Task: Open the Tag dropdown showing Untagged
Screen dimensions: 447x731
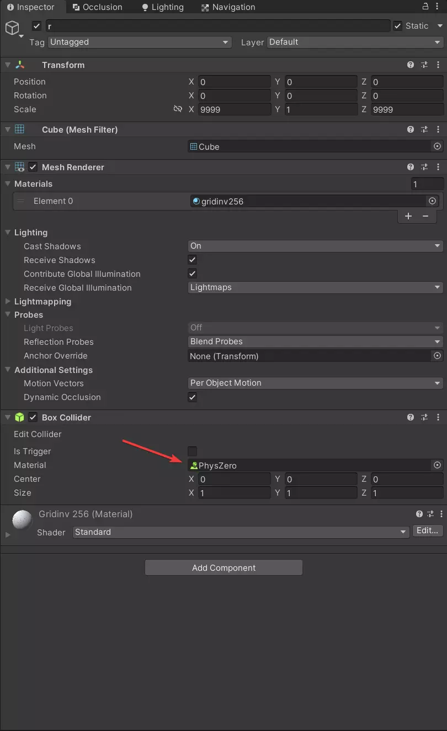Action: pyautogui.click(x=140, y=42)
